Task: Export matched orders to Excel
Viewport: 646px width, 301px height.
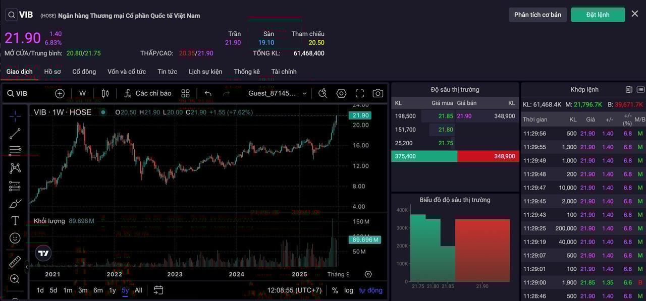Action: pyautogui.click(x=629, y=90)
